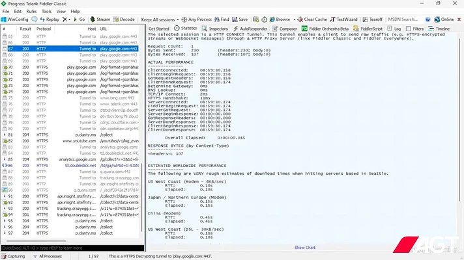Open the View menu

(61, 11)
